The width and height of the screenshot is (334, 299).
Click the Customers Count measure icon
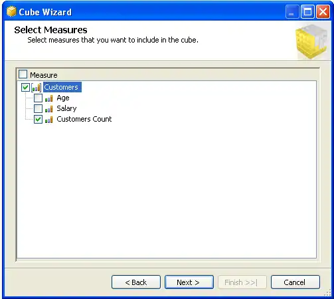click(x=48, y=120)
